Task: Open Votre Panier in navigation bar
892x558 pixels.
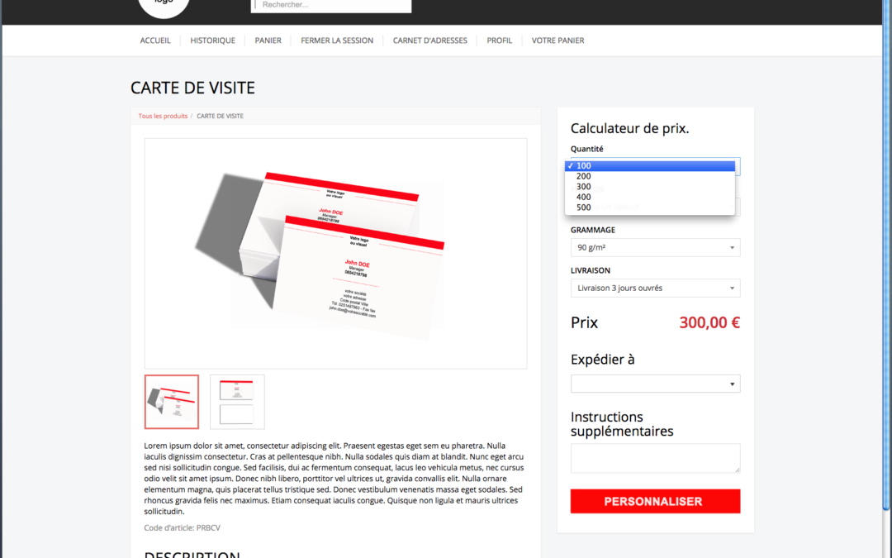Action: pyautogui.click(x=557, y=41)
